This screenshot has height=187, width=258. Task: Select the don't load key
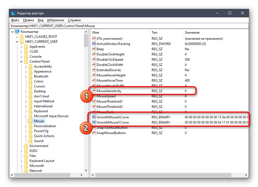tap(41, 96)
